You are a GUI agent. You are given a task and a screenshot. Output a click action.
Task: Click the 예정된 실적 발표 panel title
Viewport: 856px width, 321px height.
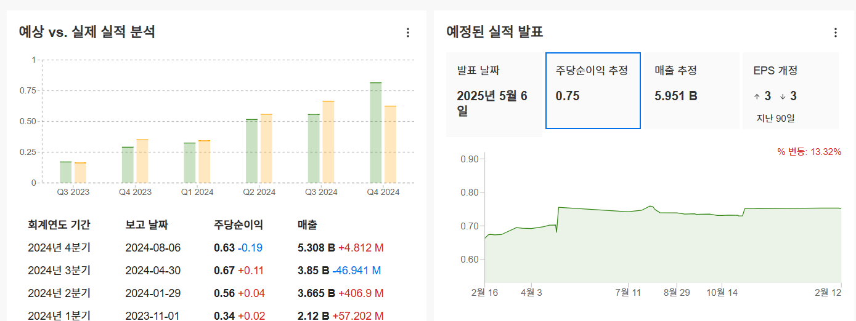click(494, 32)
